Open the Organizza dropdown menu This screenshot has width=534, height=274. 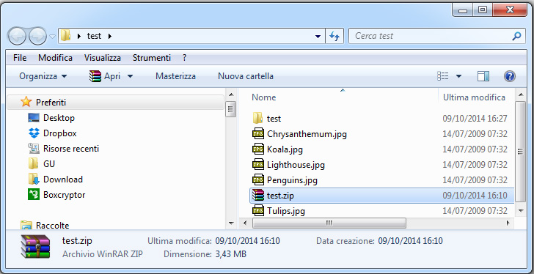click(x=43, y=76)
